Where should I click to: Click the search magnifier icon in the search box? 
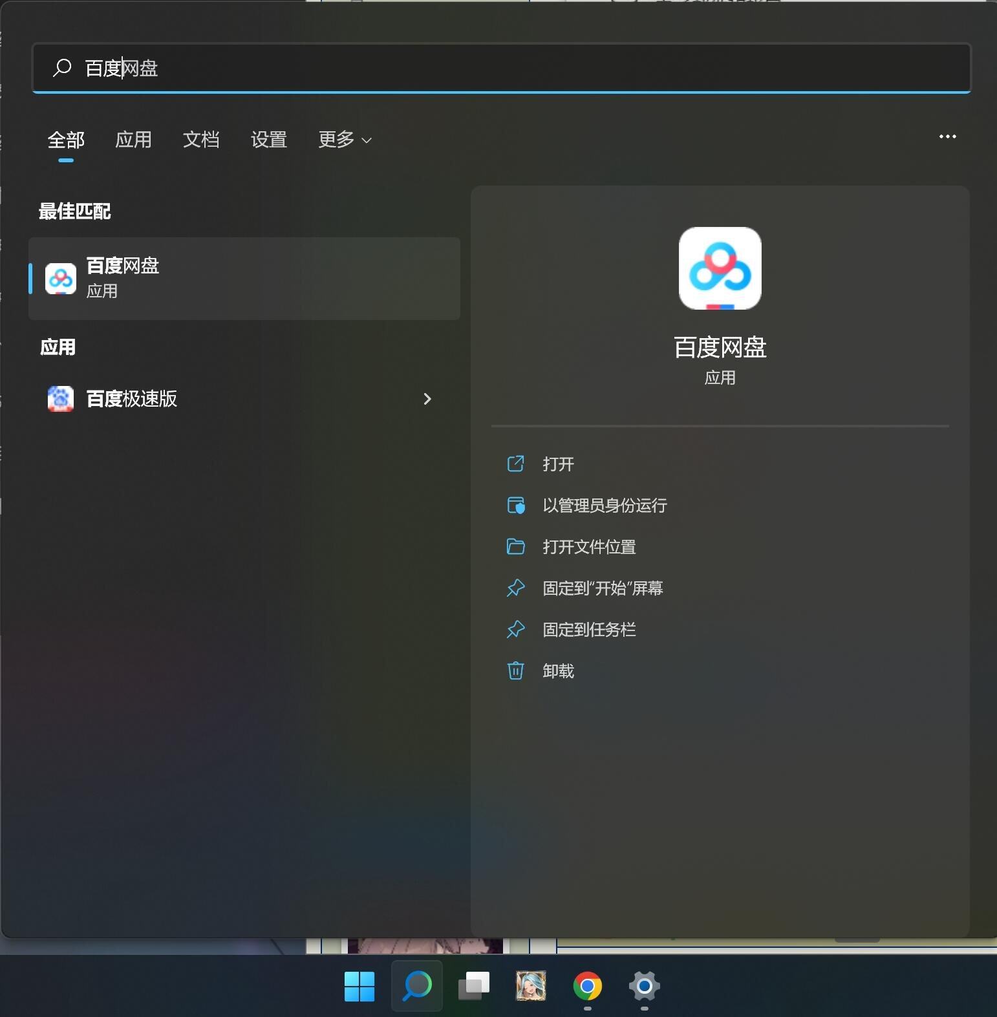tap(62, 68)
